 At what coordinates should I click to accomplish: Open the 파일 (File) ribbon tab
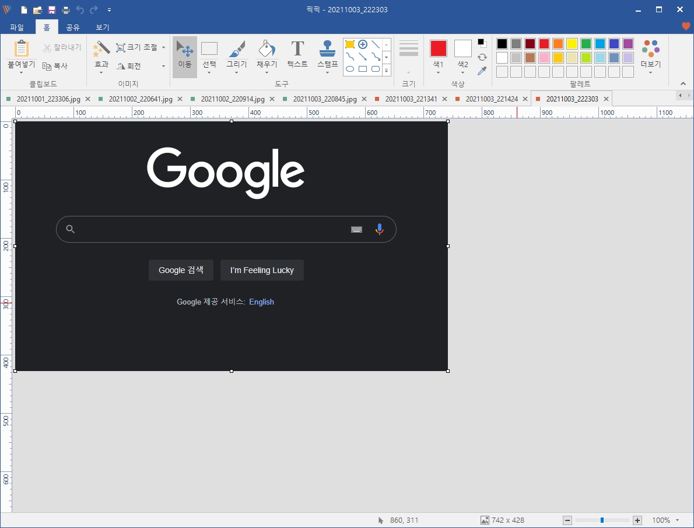17,27
